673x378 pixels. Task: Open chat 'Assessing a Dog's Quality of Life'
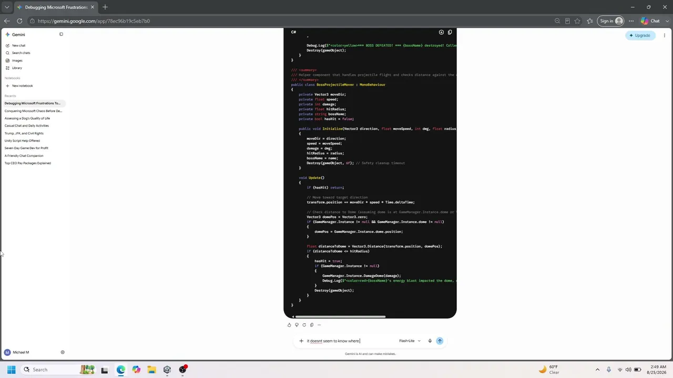tap(27, 118)
